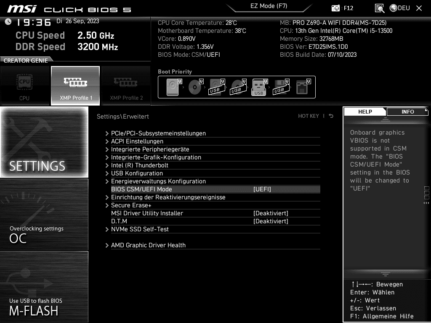The width and height of the screenshot is (431, 323).
Task: Toggle XMP Profile 2
Action: (x=126, y=86)
